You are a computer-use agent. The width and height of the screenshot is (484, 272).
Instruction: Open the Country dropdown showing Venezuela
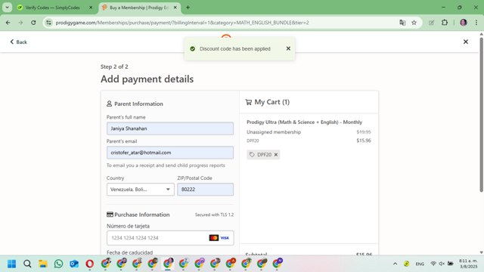[141, 189]
